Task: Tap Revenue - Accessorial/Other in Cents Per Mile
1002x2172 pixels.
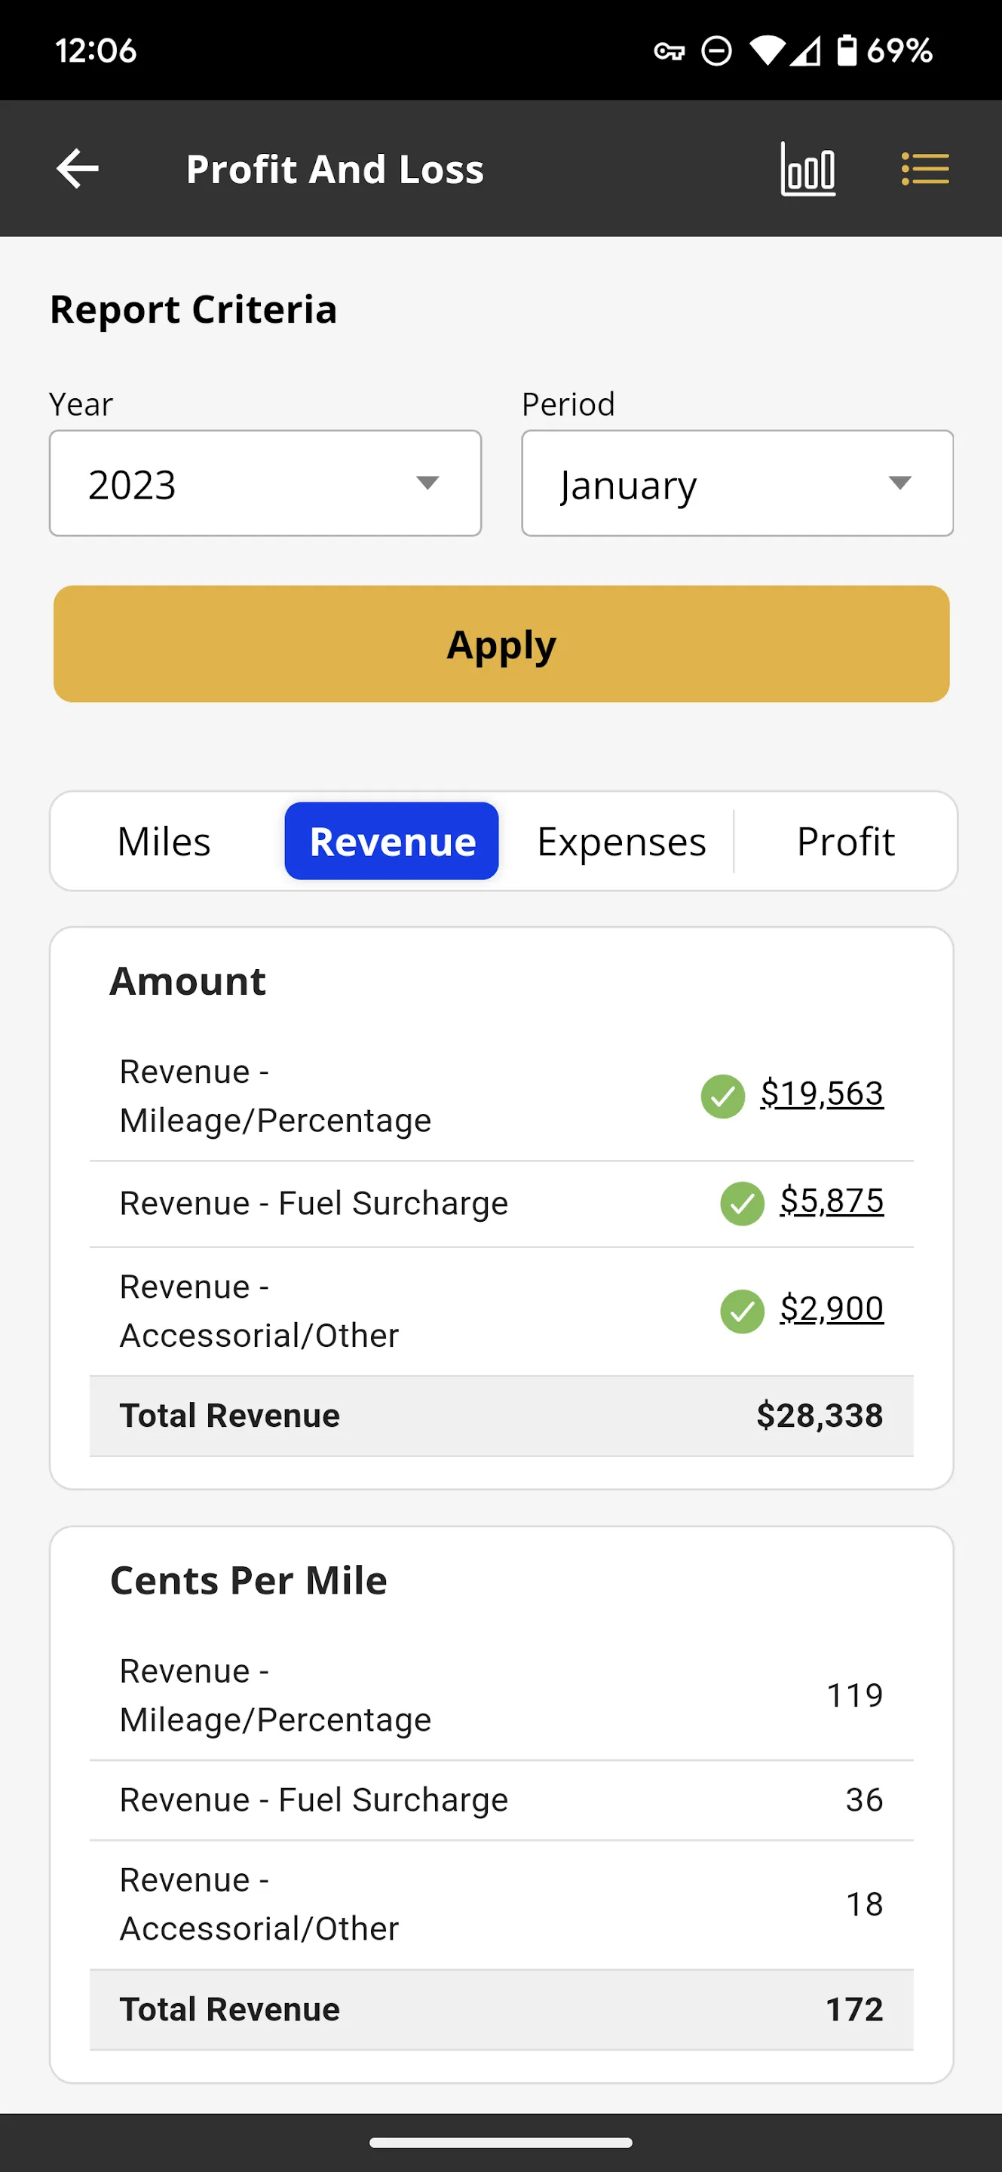Action: [259, 1905]
